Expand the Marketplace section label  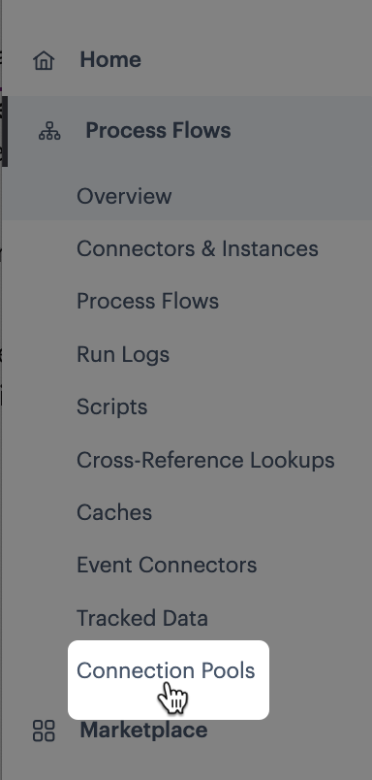click(143, 731)
